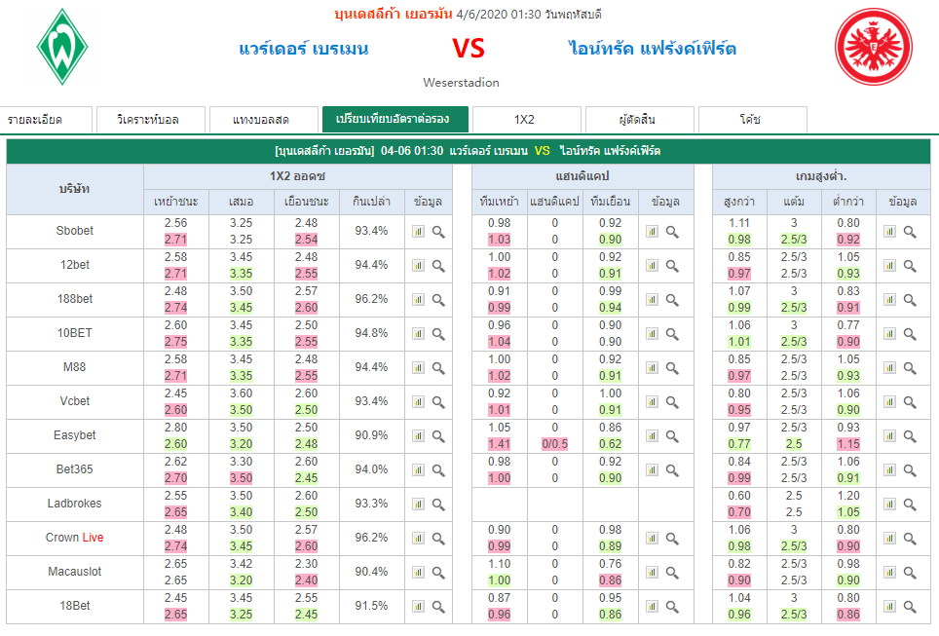The image size is (939, 636).
Task: Open Sbobet's handicap chart icon
Action: point(653,231)
